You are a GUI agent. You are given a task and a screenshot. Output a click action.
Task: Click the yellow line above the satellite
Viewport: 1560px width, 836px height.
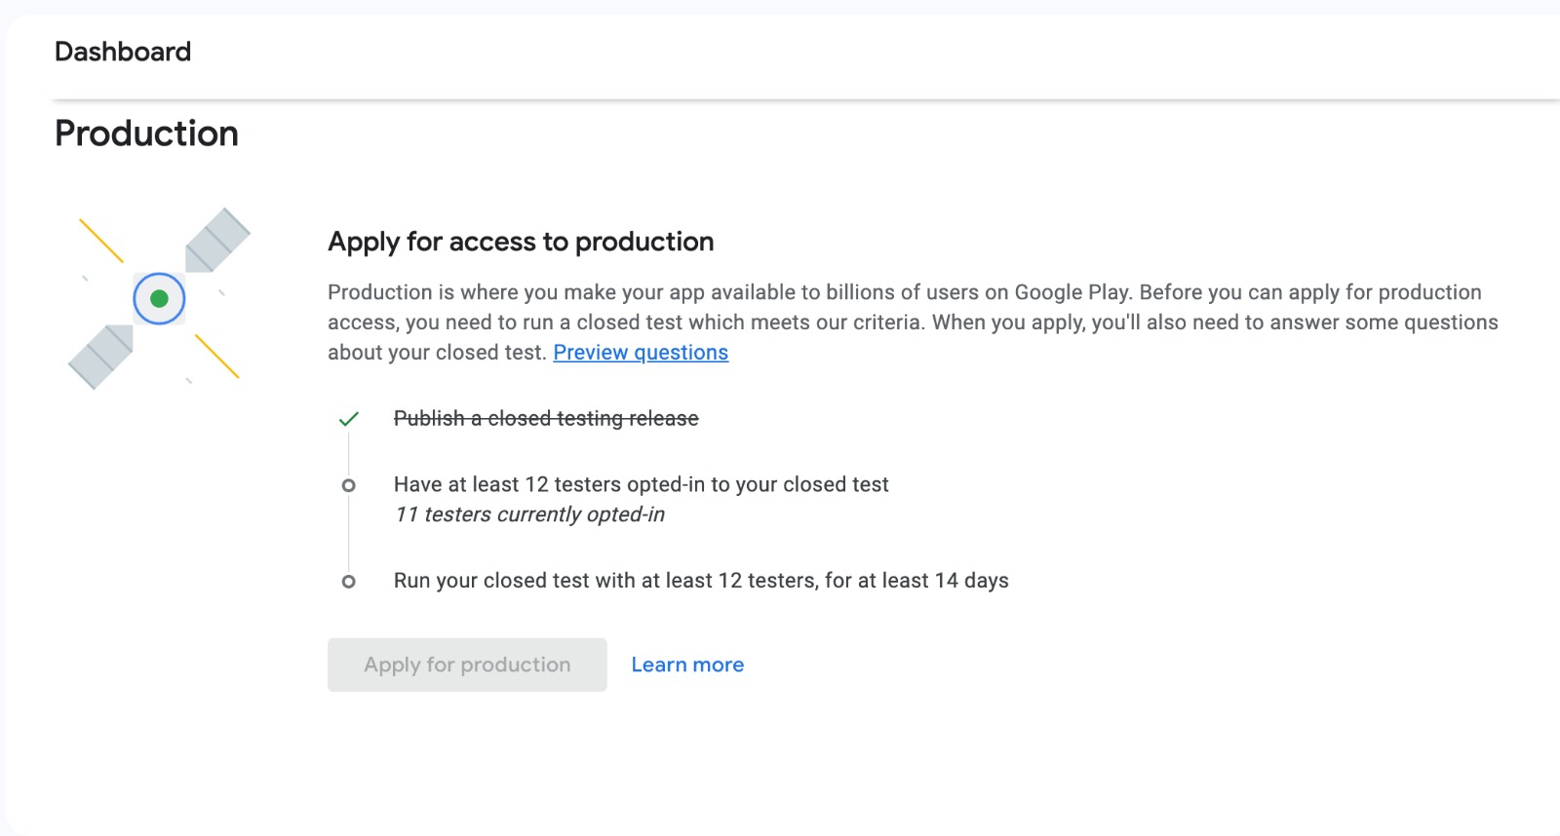[101, 241]
